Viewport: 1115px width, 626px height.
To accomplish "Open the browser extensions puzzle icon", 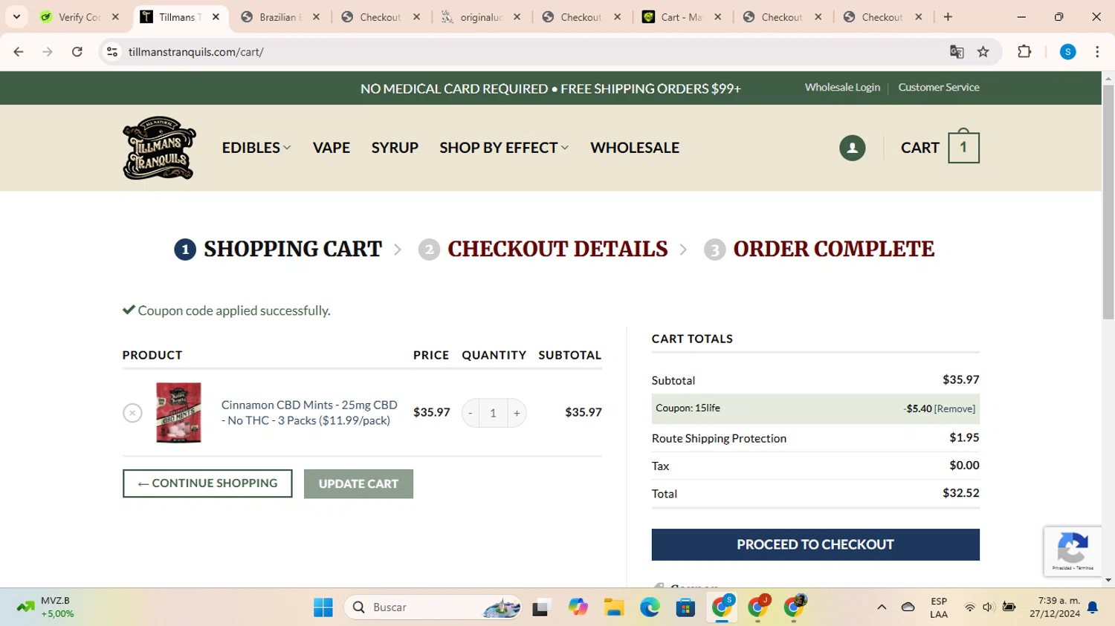I will tap(1024, 52).
